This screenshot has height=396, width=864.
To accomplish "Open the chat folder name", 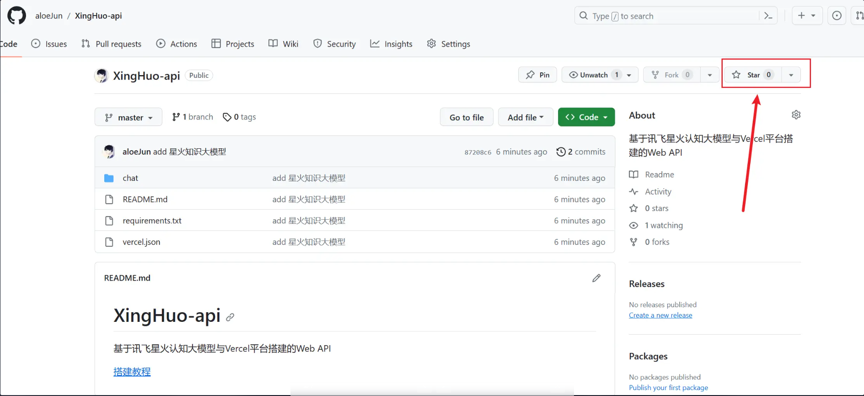I will pyautogui.click(x=130, y=178).
